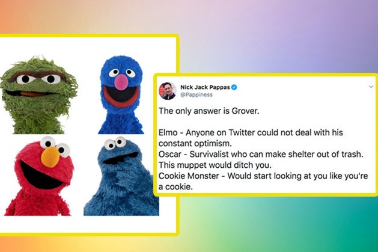Viewport: 378px width, 252px height.
Task: Click the text 'The only answer is Grover.'
Action: click(209, 111)
